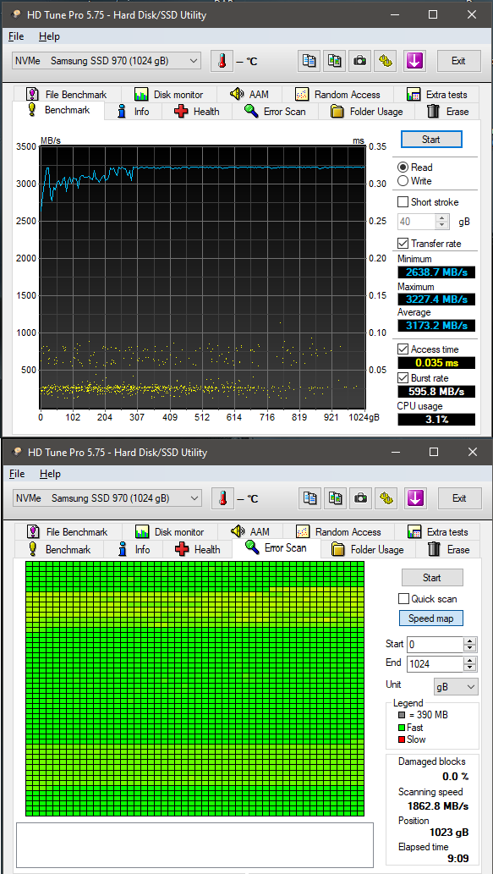Open Help menu in upper window
This screenshot has height=874, width=493.
click(x=49, y=36)
